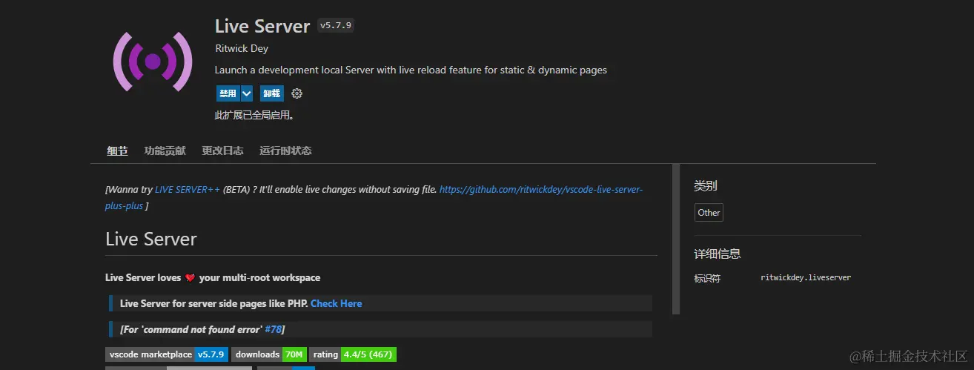Open the #78 issue link

273,328
